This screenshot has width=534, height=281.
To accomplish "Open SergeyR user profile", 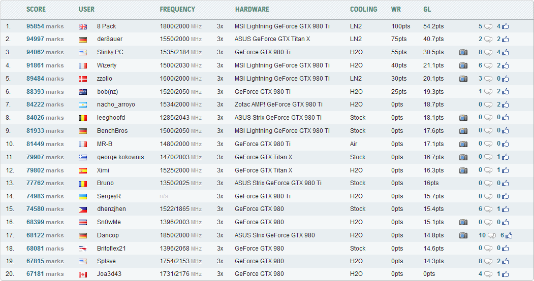I will pos(109,196).
